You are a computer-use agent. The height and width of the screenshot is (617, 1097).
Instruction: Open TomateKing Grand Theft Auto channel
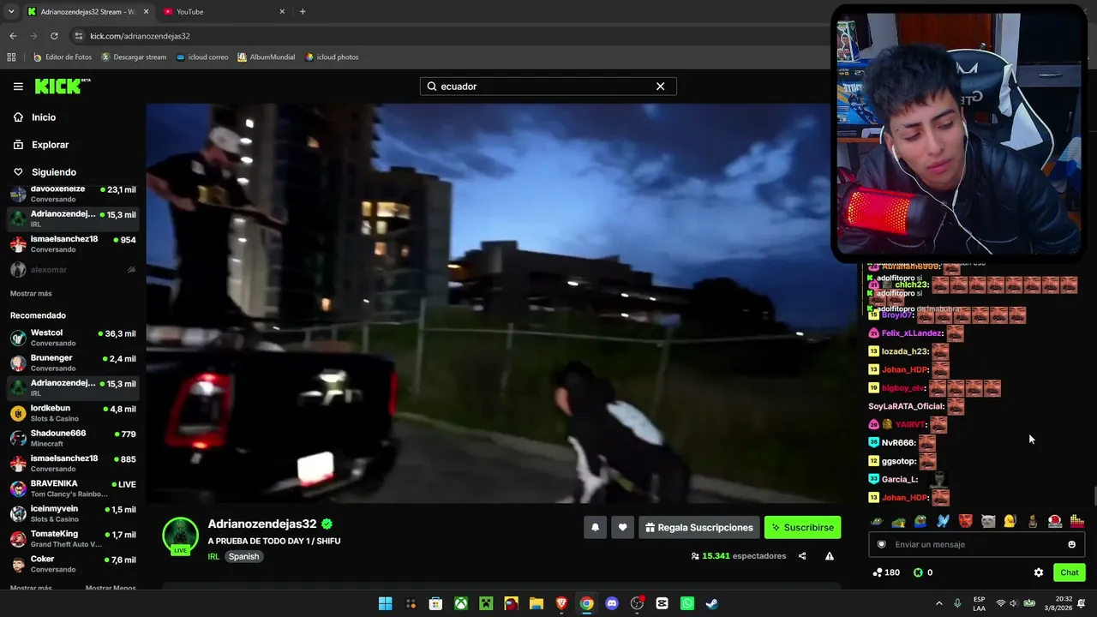pos(73,539)
